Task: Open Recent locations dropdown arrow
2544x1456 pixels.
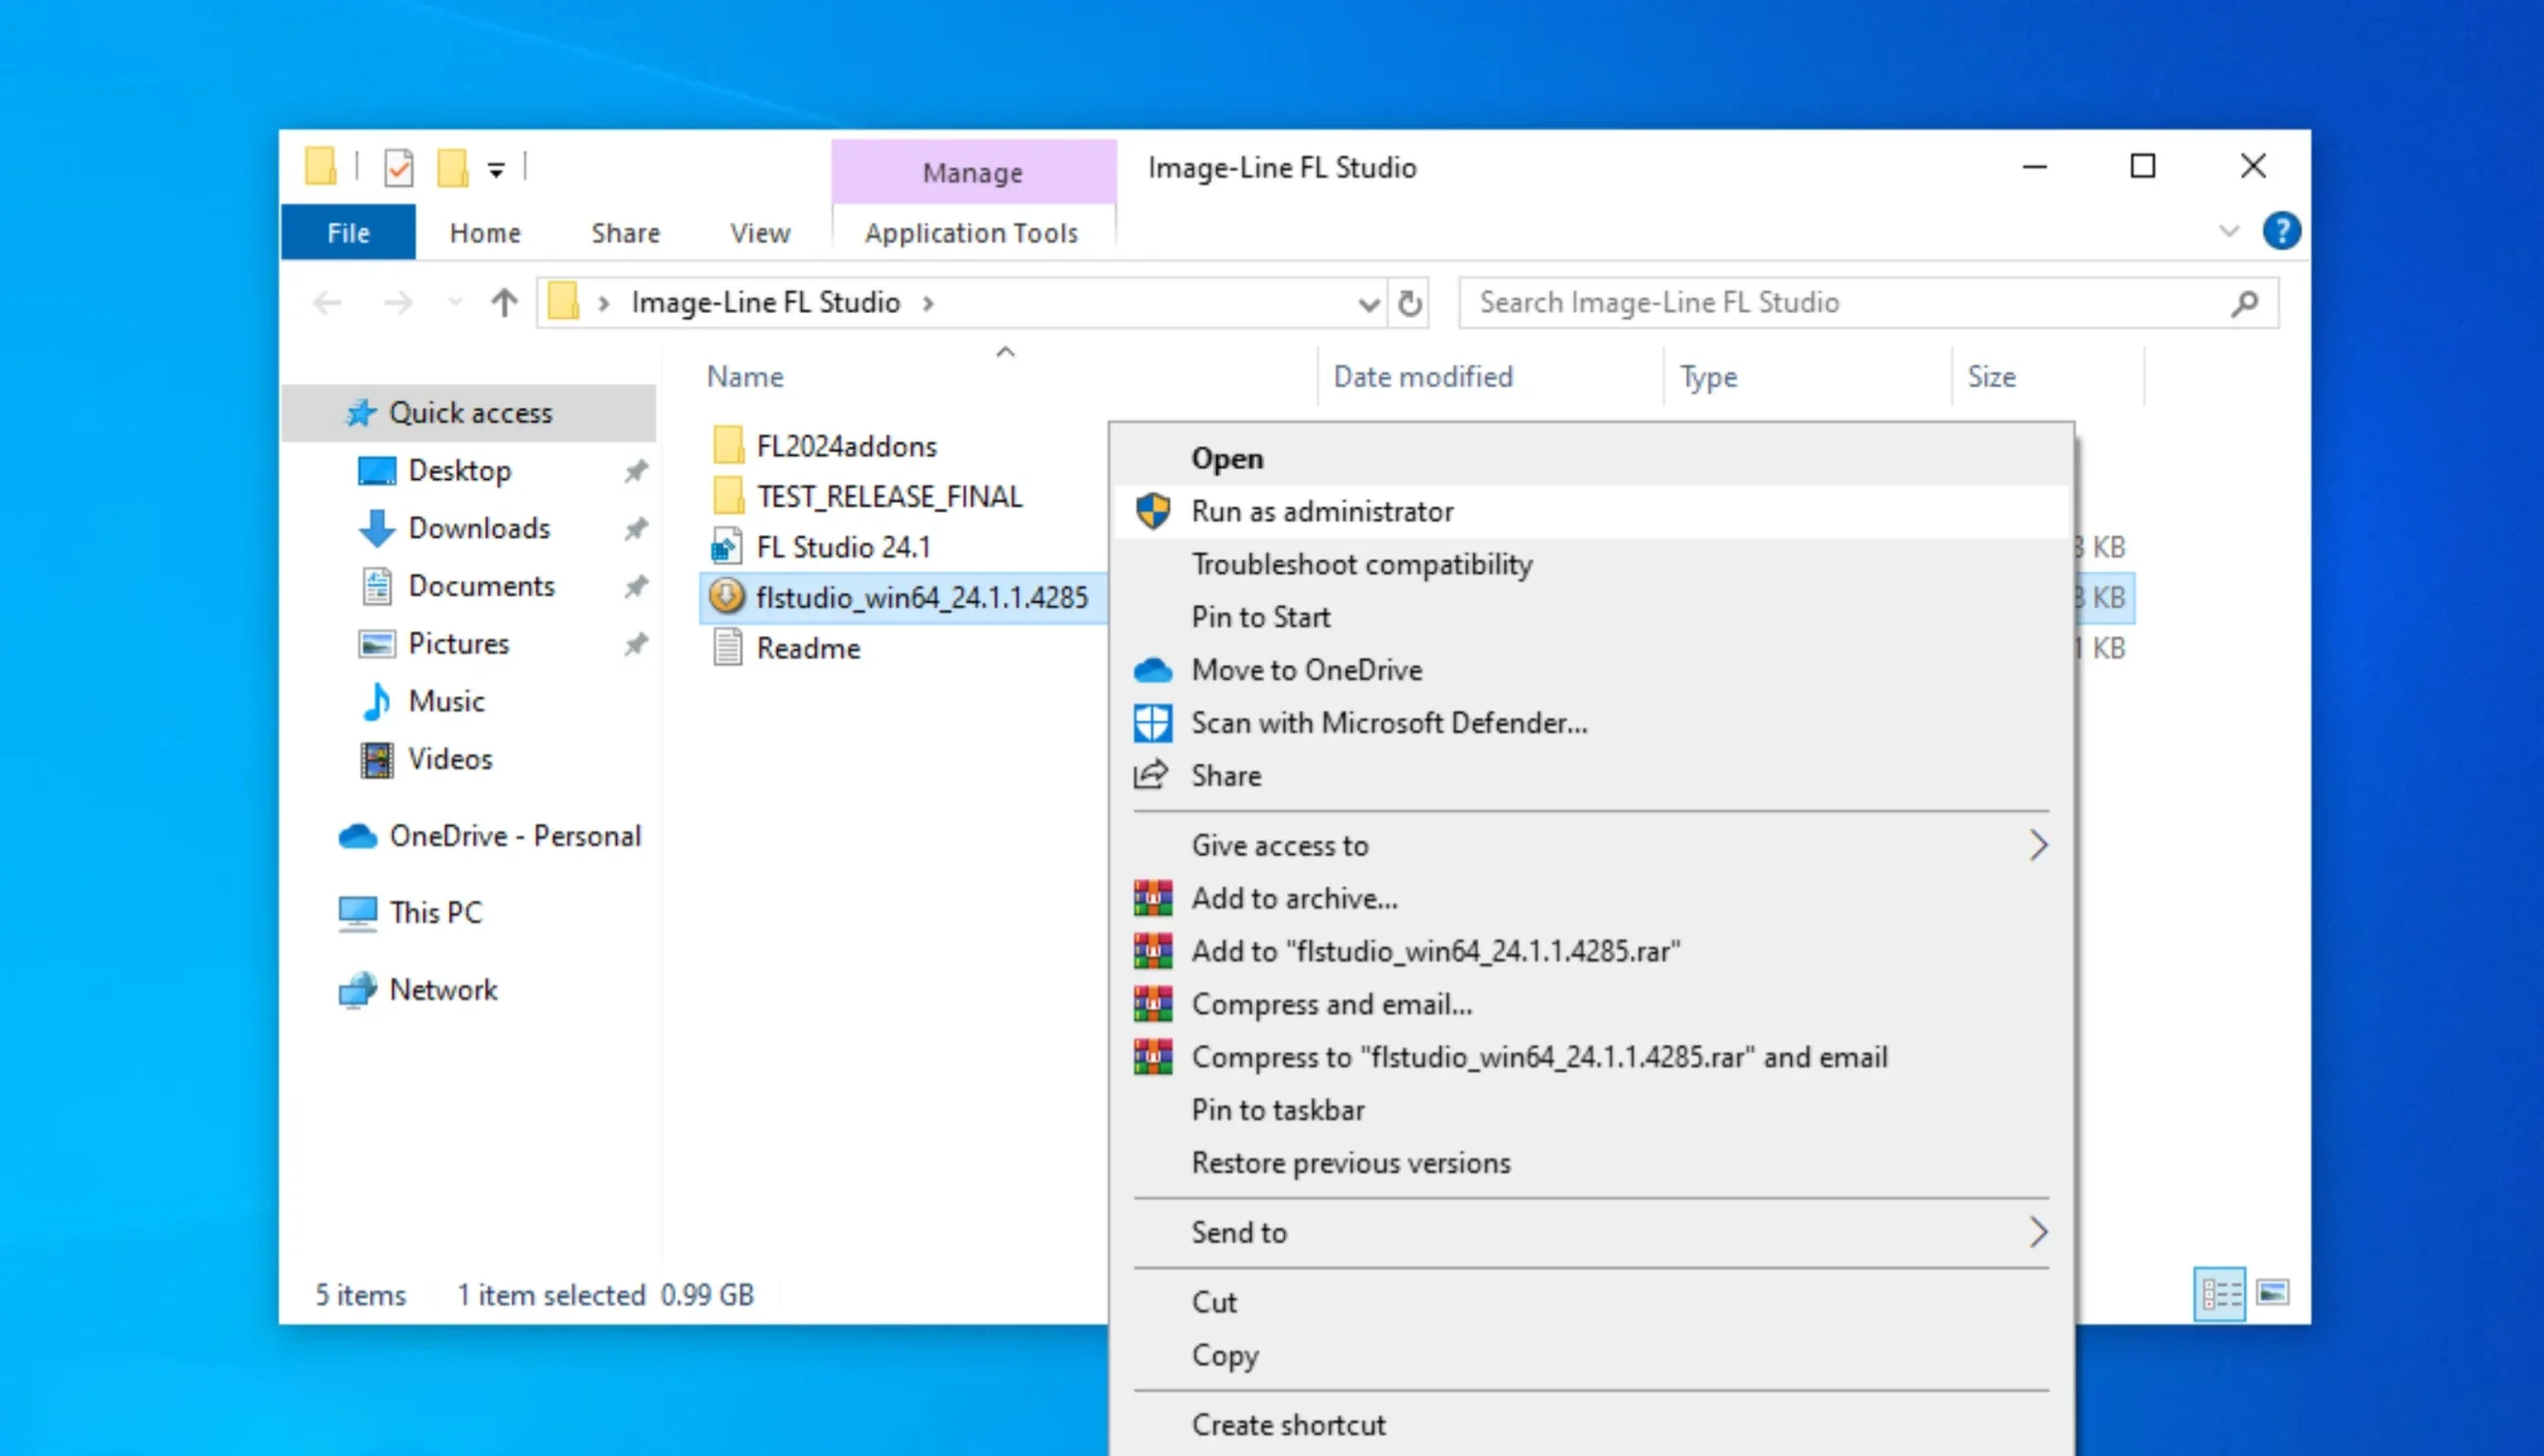Action: [x=456, y=302]
